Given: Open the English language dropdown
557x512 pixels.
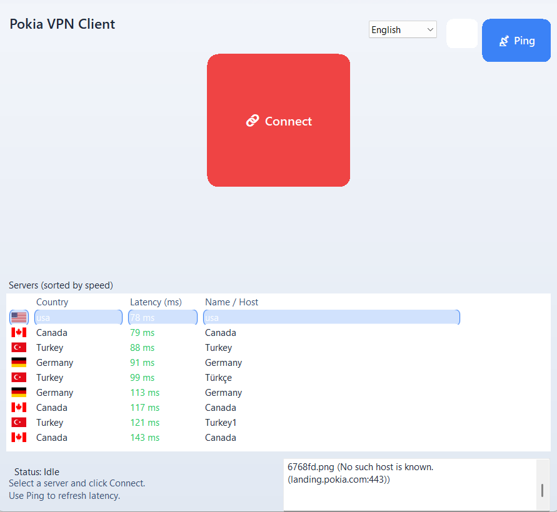Looking at the screenshot, I should 403,29.
